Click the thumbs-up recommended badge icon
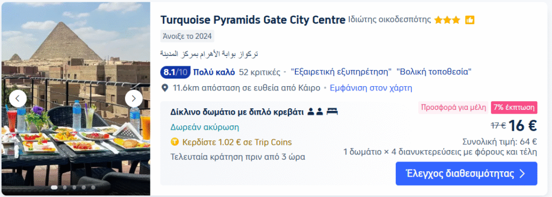 [470, 20]
